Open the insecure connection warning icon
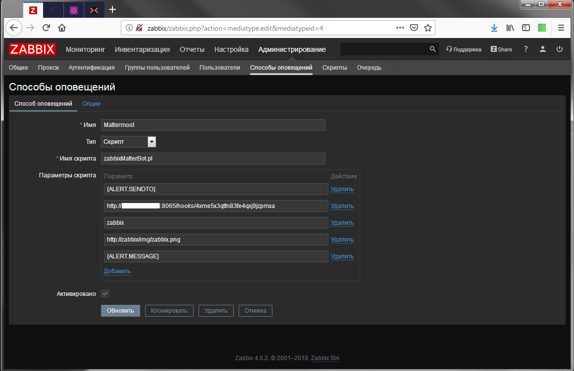This screenshot has height=371, width=574. [x=139, y=28]
